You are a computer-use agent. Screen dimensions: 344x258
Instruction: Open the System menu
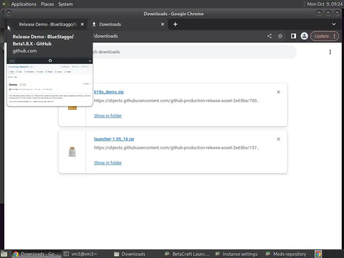pyautogui.click(x=66, y=4)
